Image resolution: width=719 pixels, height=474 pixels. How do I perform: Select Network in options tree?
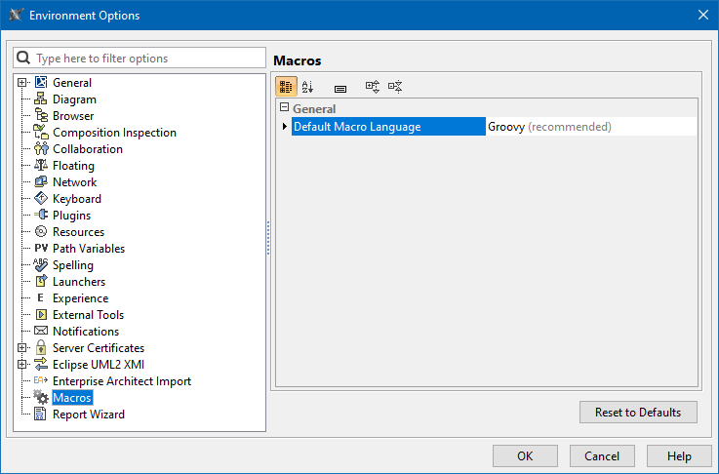[x=75, y=182]
